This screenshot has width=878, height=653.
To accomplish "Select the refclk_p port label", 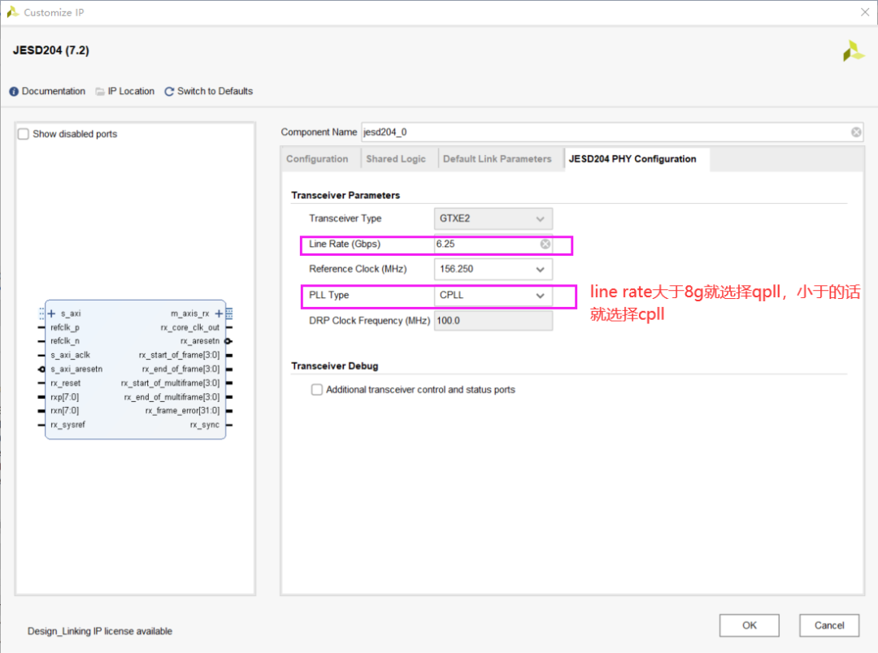I will coord(65,327).
